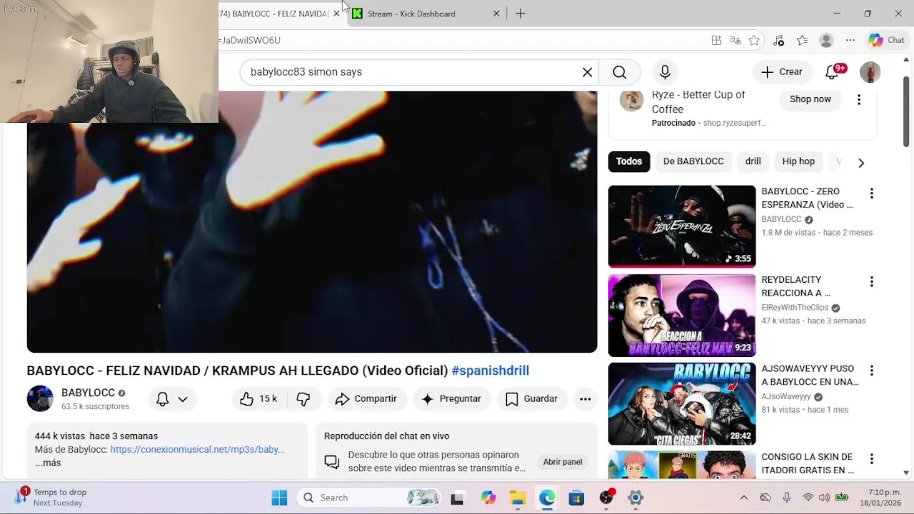Open the BABYLOCC channel avatar
Viewport: 914px width, 514px height.
[x=40, y=398]
